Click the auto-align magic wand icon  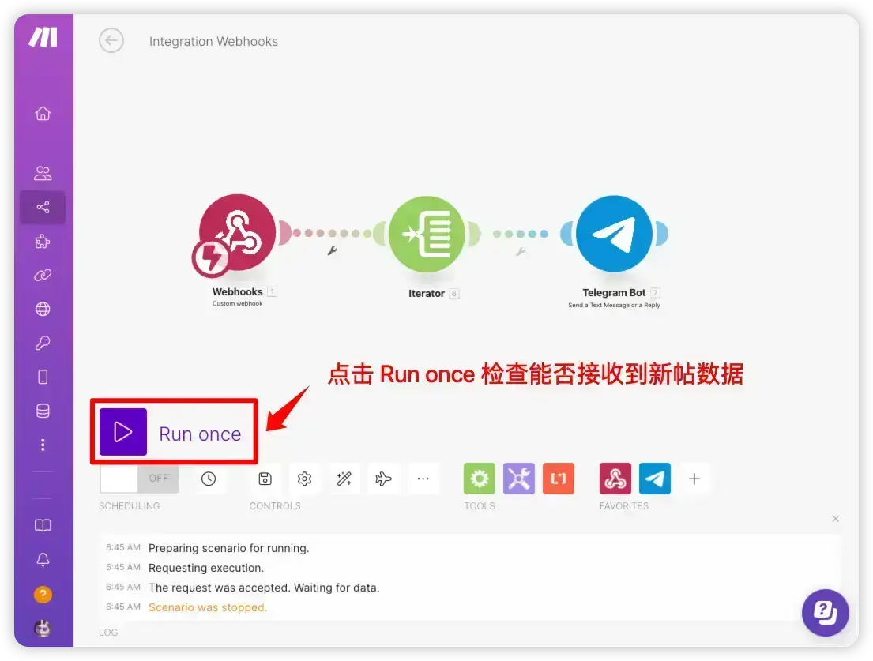[344, 479]
